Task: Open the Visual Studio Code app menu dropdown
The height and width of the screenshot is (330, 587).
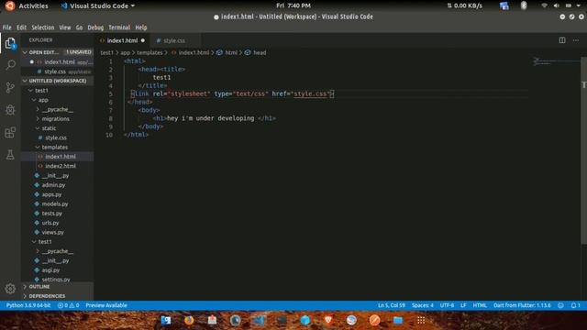Action: pyautogui.click(x=98, y=5)
